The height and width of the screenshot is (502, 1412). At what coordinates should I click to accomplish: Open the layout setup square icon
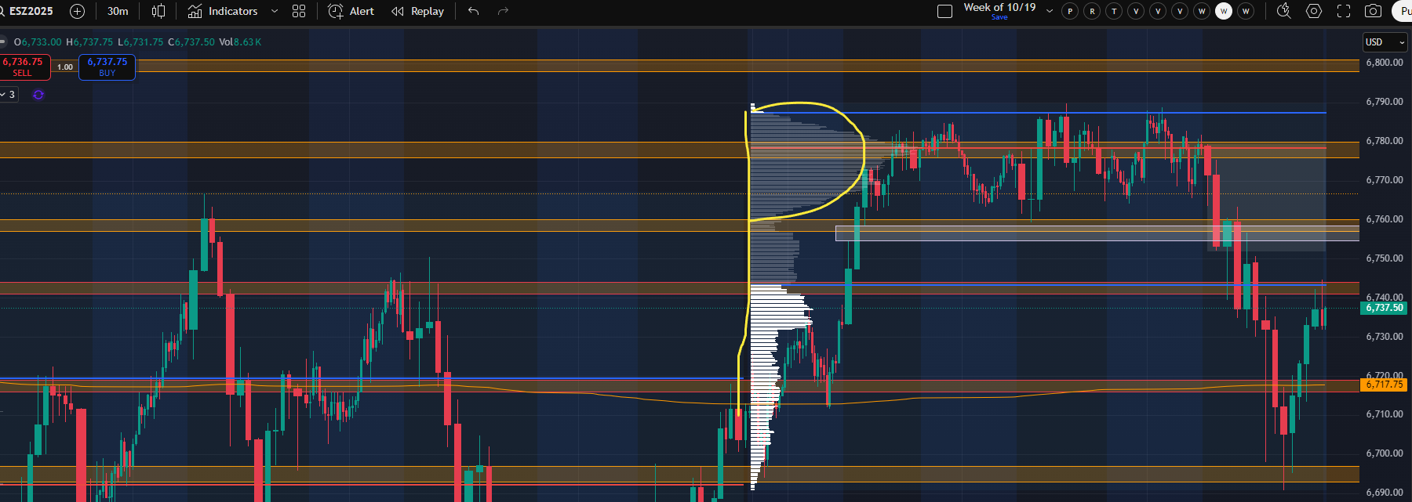(945, 11)
